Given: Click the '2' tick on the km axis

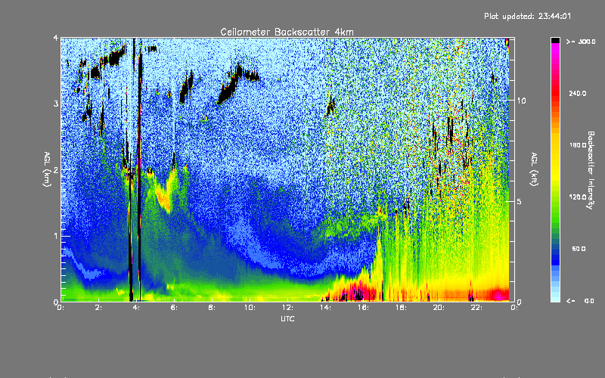Looking at the screenshot, I should (x=56, y=169).
